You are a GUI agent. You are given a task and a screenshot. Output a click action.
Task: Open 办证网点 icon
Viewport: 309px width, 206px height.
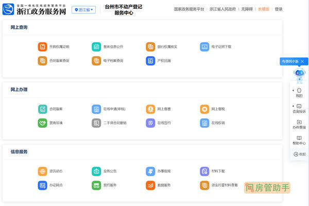click(x=42, y=185)
